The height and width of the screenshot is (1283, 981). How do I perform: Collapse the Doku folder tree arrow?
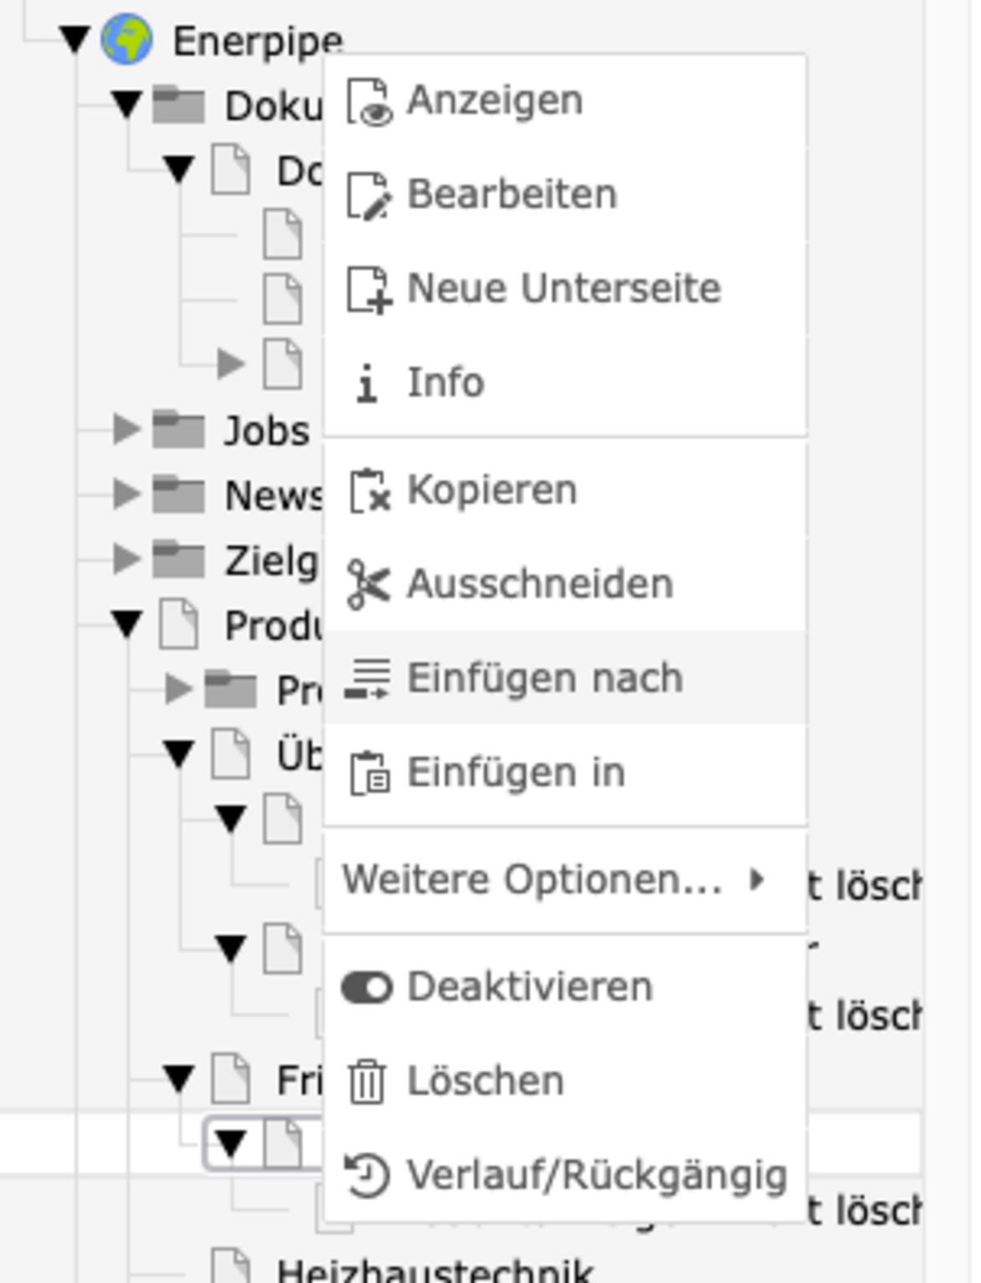[x=126, y=105]
